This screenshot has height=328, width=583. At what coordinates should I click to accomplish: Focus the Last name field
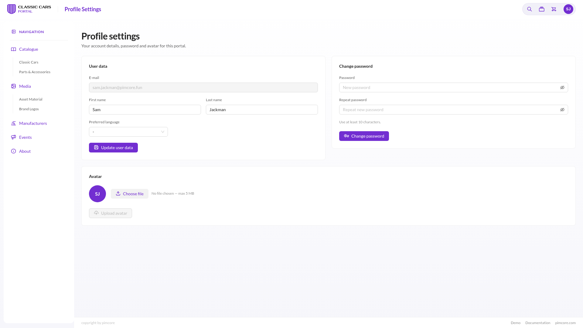pos(262,110)
